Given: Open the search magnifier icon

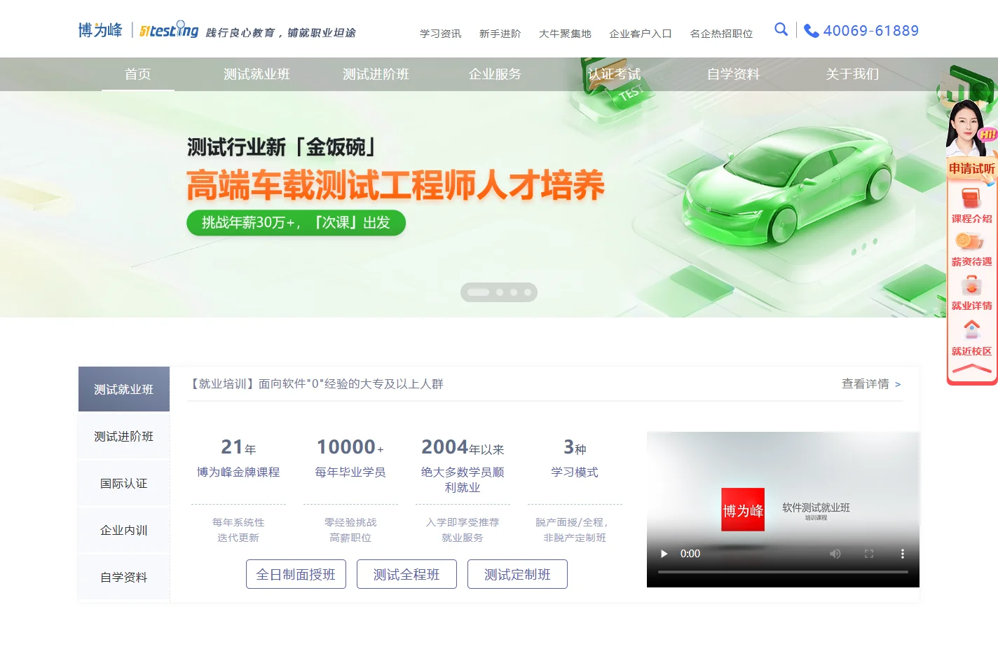Looking at the screenshot, I should point(781,29).
